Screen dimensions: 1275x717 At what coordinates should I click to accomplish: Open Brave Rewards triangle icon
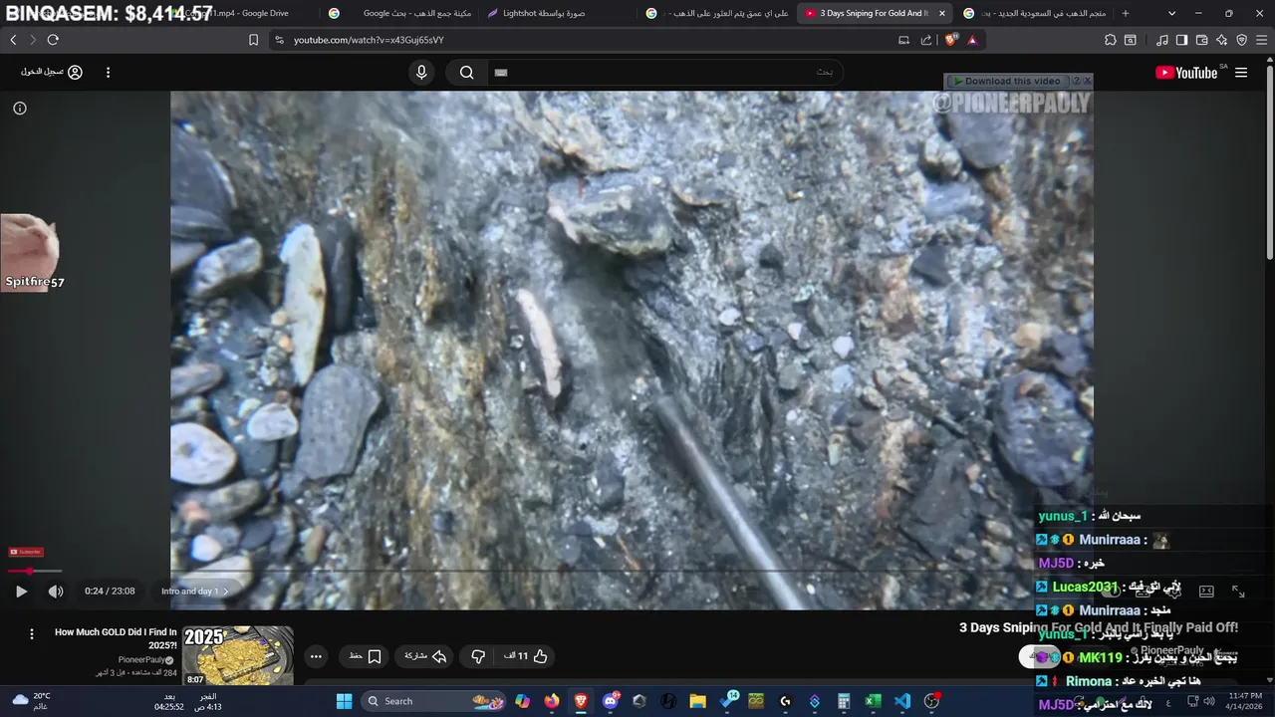point(972,40)
